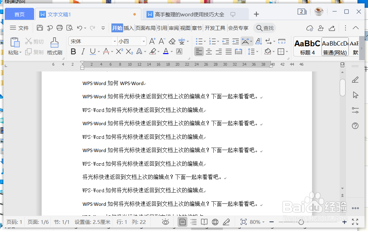368x231 pixels.
Task: Decrease font size with A- icon
Action: point(162,41)
